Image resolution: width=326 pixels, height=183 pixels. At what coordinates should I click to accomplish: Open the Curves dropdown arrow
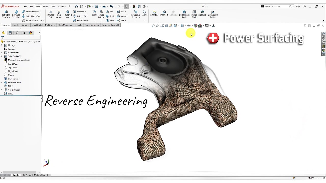(145, 21)
